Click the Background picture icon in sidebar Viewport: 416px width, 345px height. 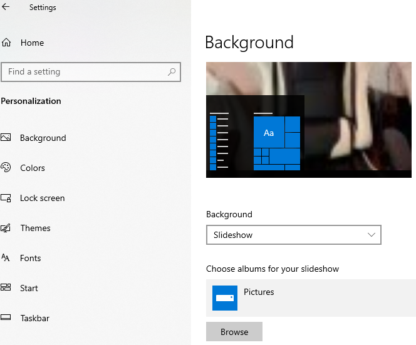click(6, 137)
